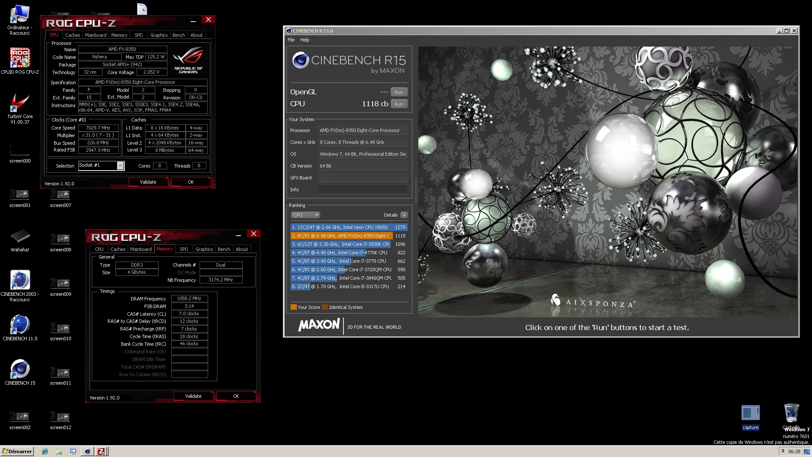812x457 pixels.
Task: Select ranking row Intel Core i7-3720QM
Action: tap(348, 270)
